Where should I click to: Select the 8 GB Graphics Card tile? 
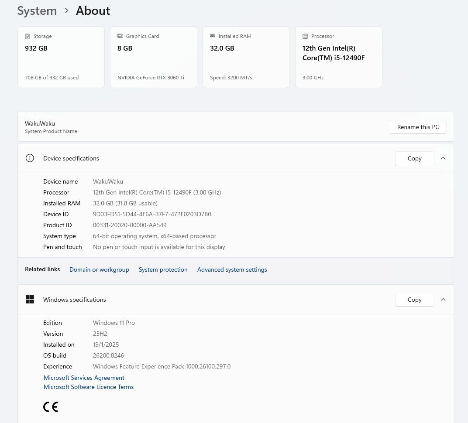pyautogui.click(x=154, y=57)
